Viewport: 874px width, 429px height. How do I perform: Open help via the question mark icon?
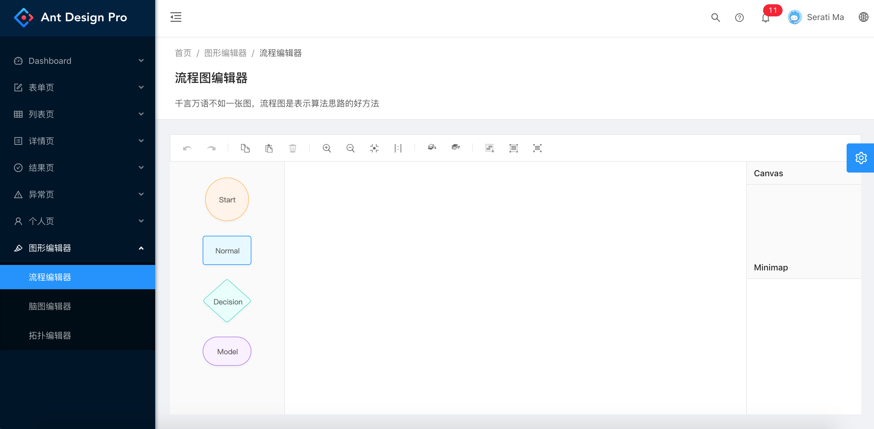click(739, 17)
